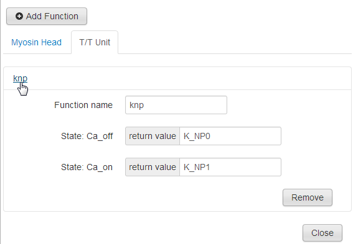Click the plus circle icon on Add Function
353x244 pixels.
point(19,16)
